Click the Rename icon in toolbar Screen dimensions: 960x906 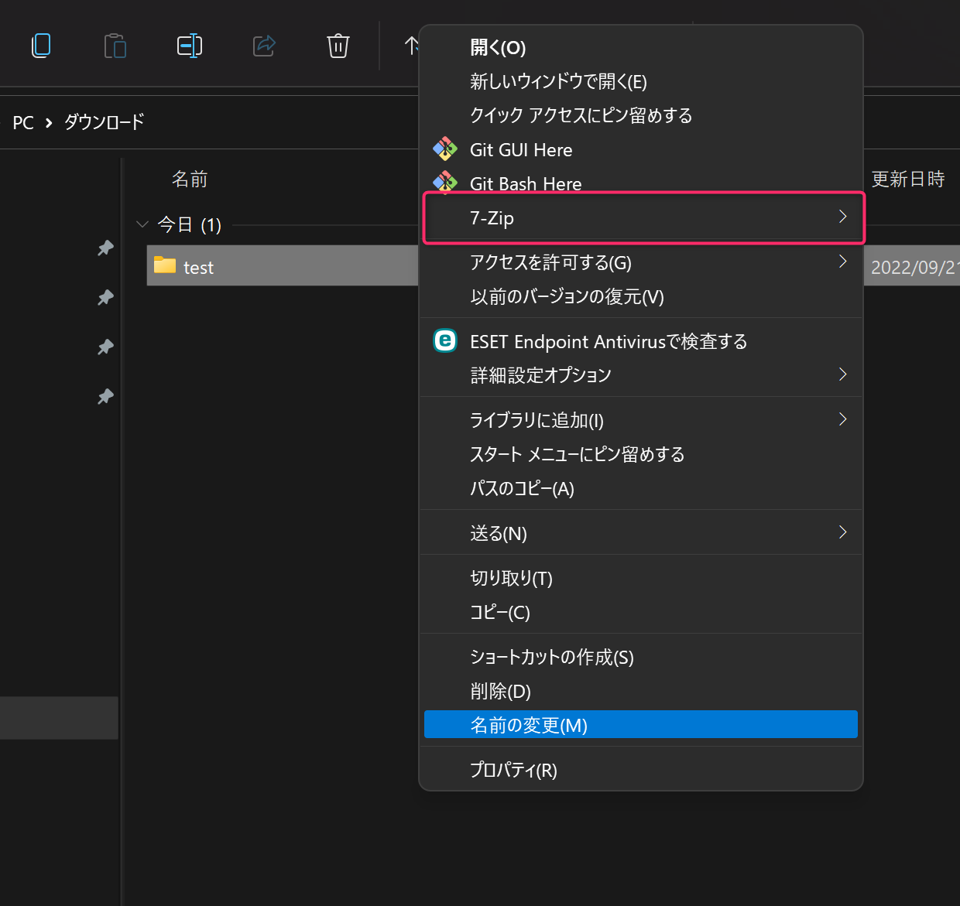(x=190, y=46)
